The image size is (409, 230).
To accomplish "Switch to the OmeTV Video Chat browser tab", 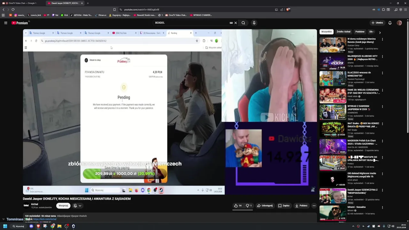I will (x=22, y=3).
